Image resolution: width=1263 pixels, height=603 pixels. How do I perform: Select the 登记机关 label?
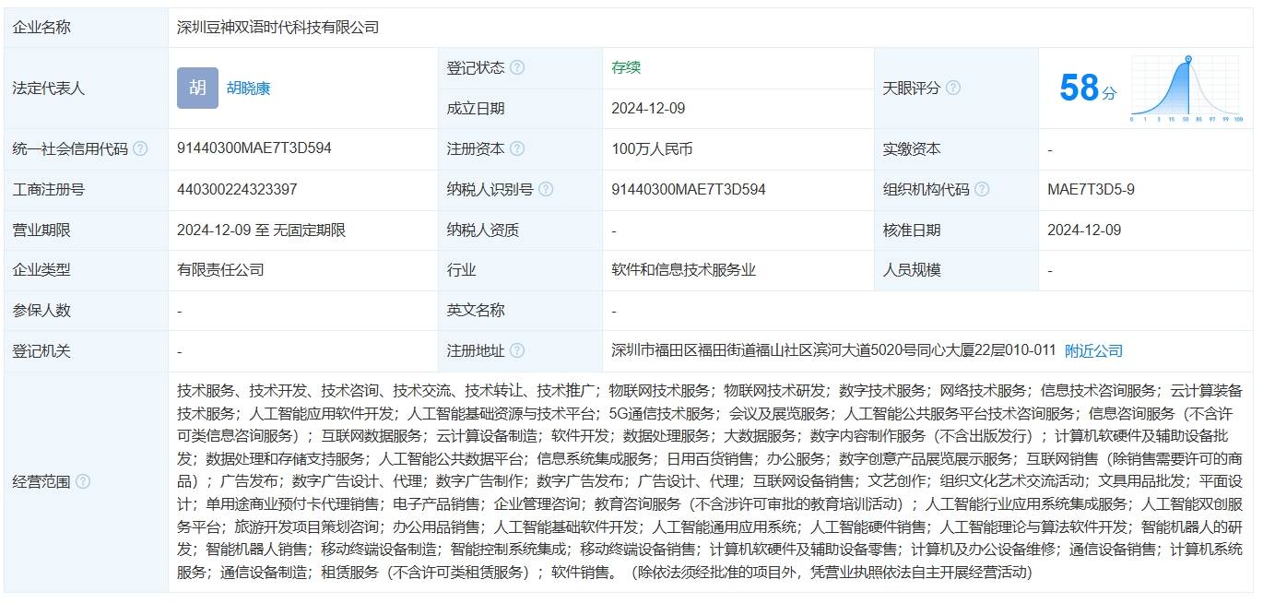click(41, 350)
